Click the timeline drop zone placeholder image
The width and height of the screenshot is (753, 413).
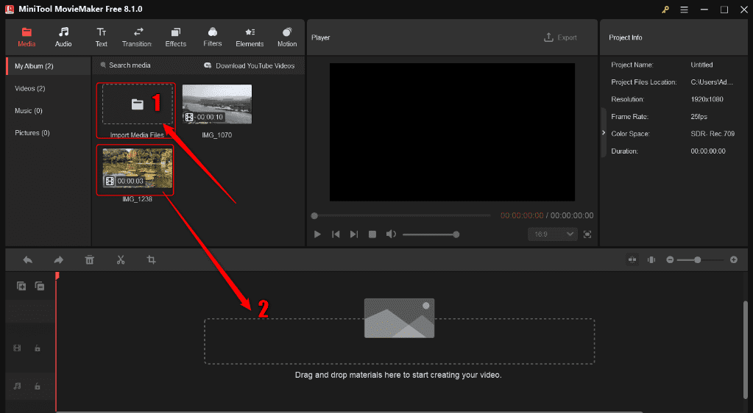pos(399,318)
